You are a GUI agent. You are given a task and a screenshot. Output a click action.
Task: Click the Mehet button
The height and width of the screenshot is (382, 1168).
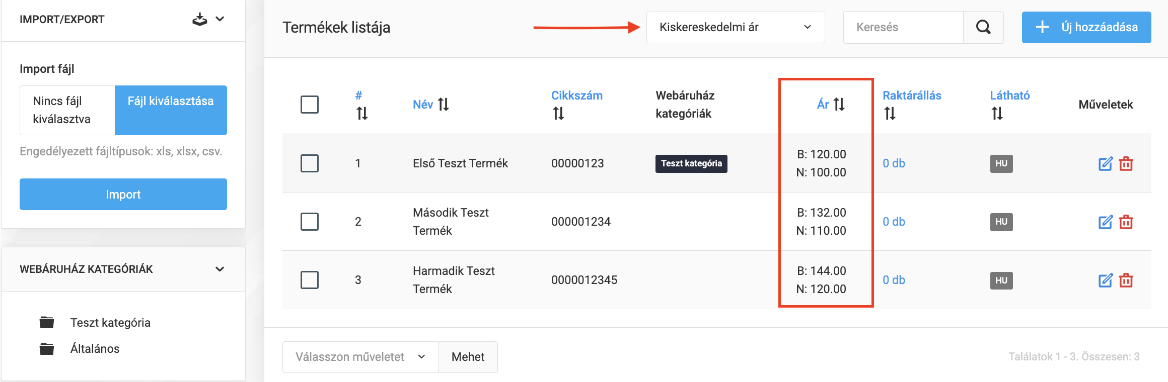468,357
